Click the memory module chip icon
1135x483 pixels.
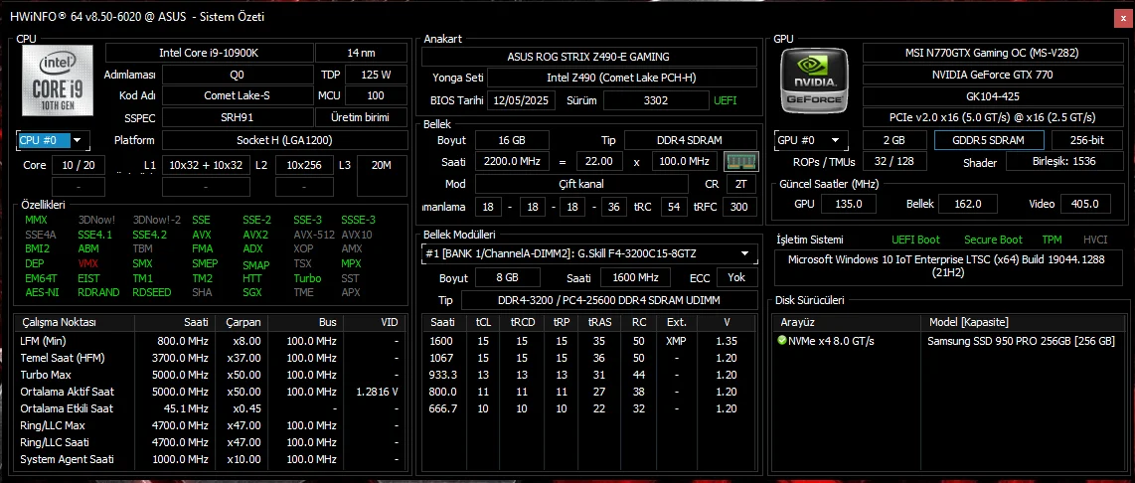click(x=741, y=161)
